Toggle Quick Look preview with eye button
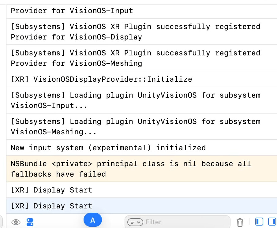This screenshot has width=277, height=228. [16, 222]
